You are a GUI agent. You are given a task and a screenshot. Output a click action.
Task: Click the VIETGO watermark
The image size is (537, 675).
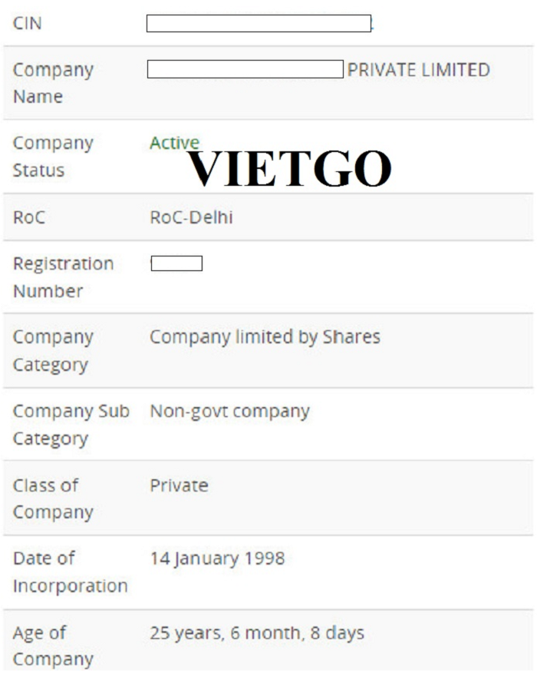pyautogui.click(x=289, y=169)
